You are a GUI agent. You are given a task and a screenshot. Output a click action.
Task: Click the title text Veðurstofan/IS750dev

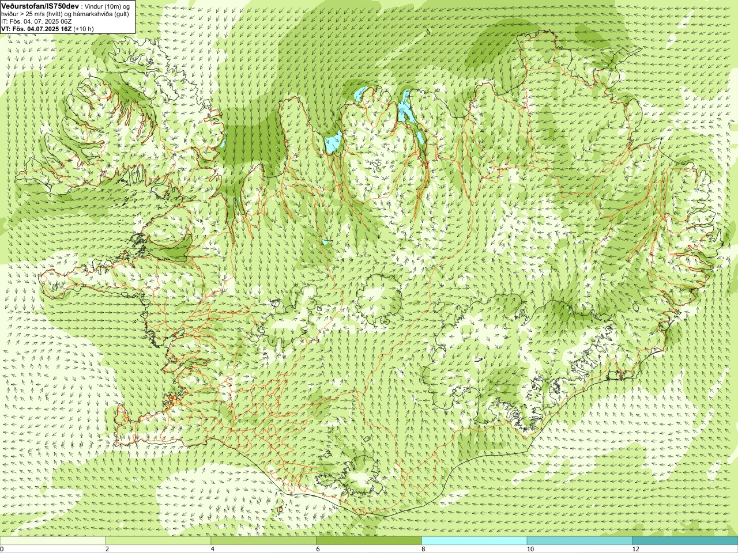tap(40, 5)
